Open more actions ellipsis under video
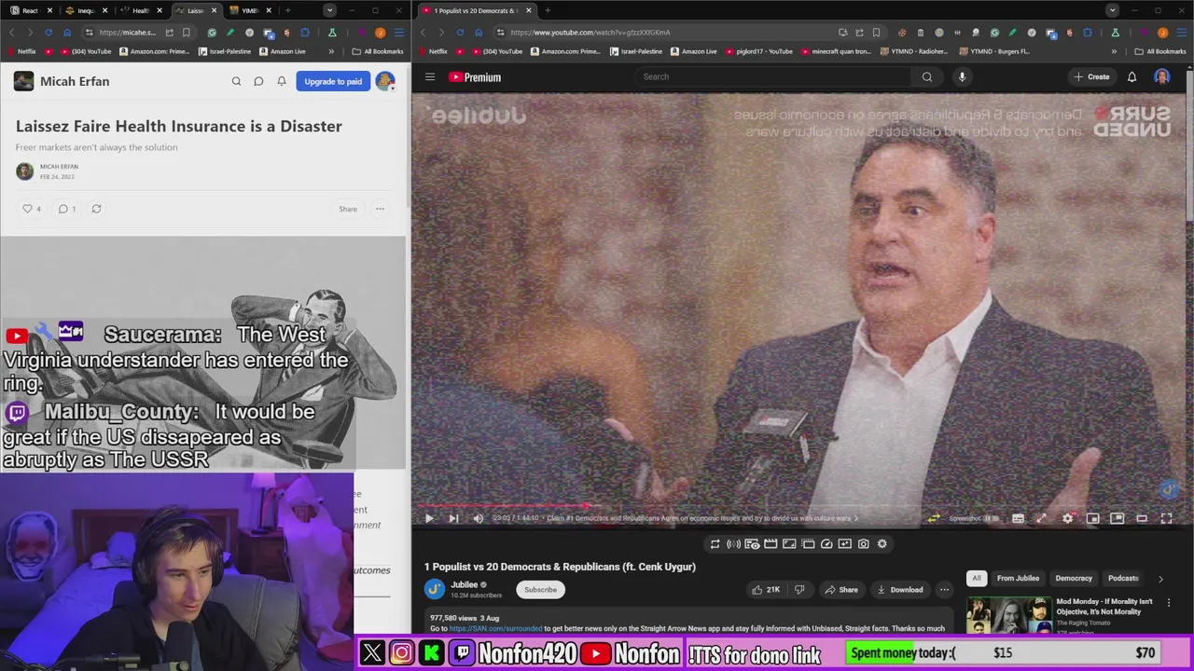 944,589
